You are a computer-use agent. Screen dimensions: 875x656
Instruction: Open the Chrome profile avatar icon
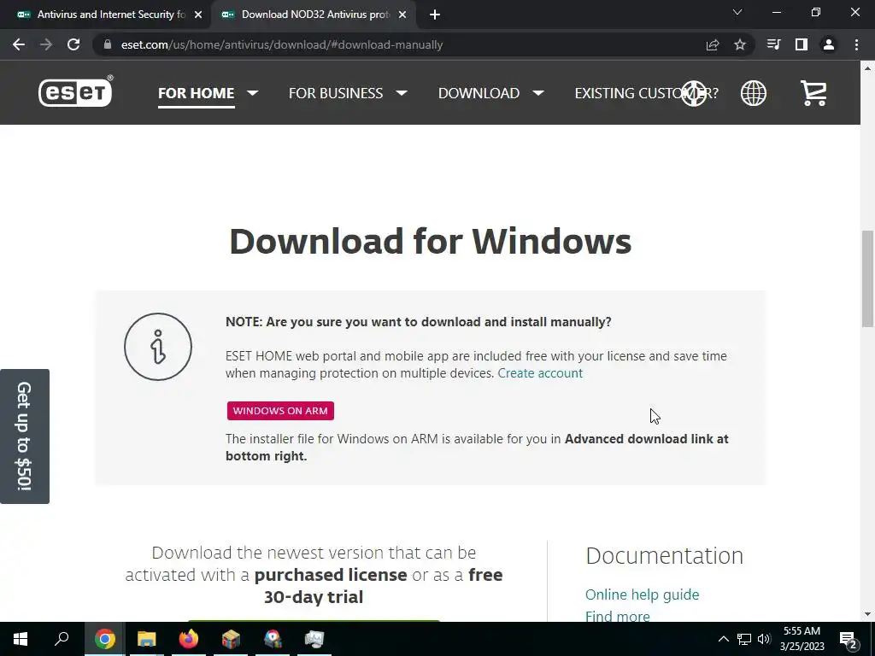(x=829, y=44)
